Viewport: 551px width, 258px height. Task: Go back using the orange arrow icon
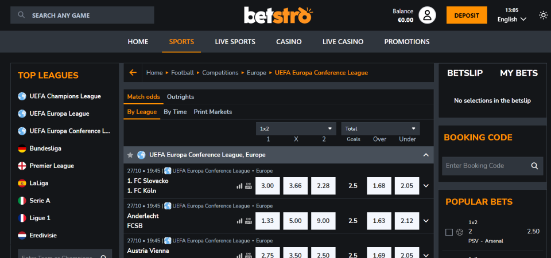coord(133,73)
